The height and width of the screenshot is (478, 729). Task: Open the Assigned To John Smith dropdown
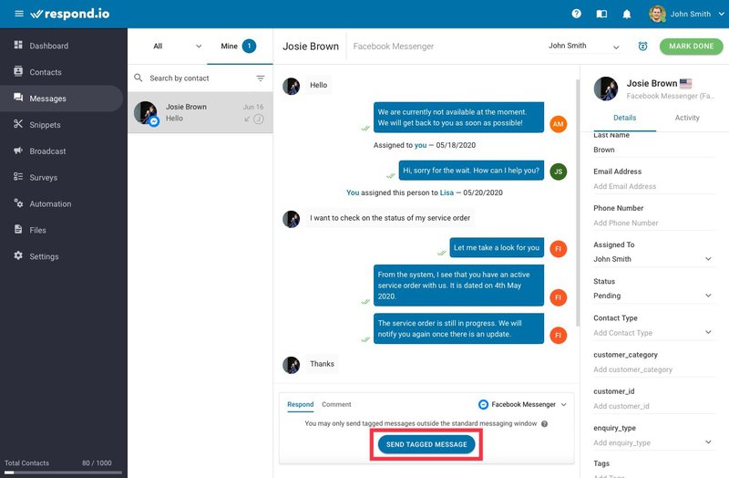click(653, 259)
